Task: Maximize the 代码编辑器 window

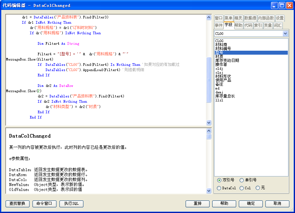Action: 282,6
